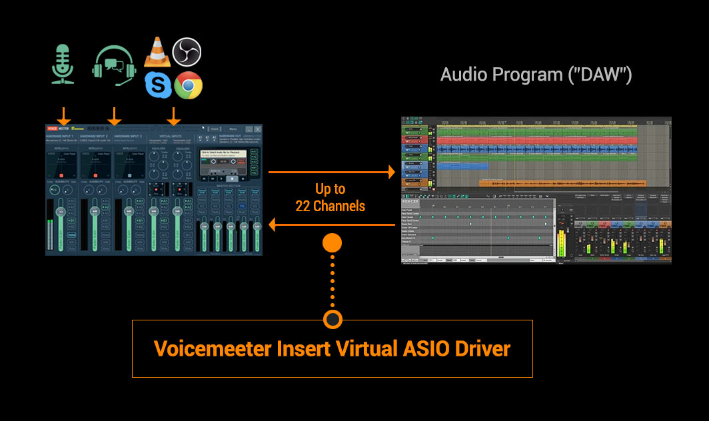Toggle A2 routing on second virtual input
This screenshot has width=709, height=421.
coord(188,207)
